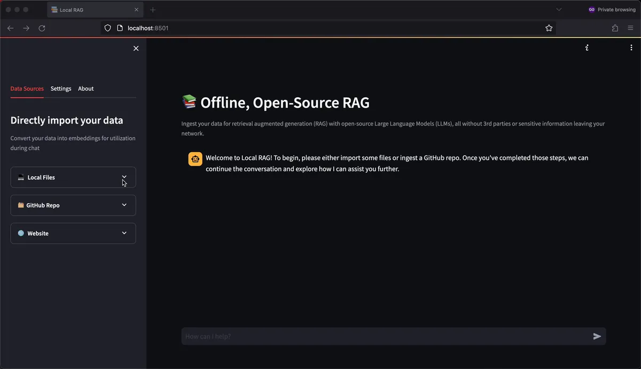Screen dimensions: 641x369
Task: Bookmark this page with the star icon
Action: (549, 28)
